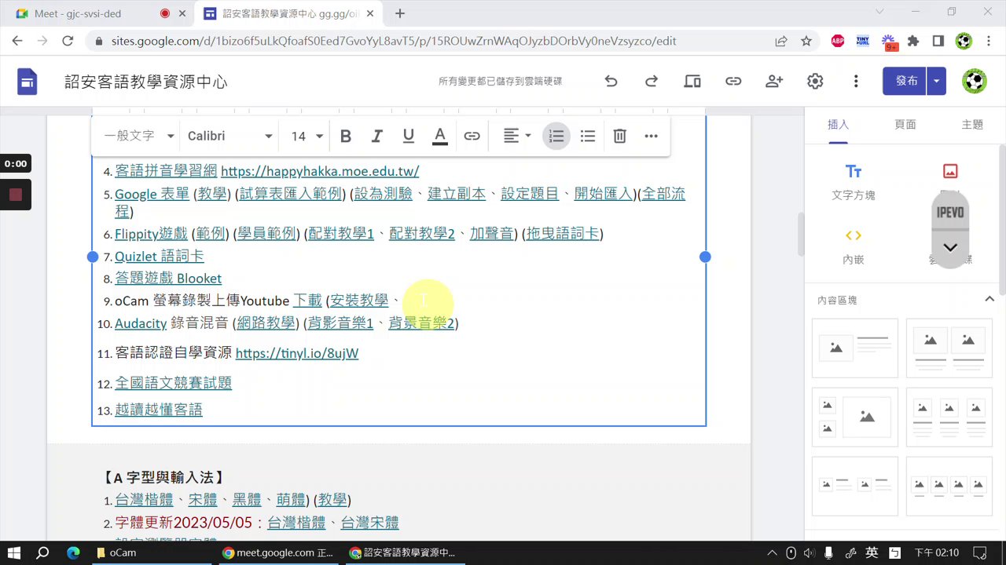Viewport: 1006px width, 565px height.
Task: Toggle italic formatting in text toolbar
Action: tap(377, 136)
